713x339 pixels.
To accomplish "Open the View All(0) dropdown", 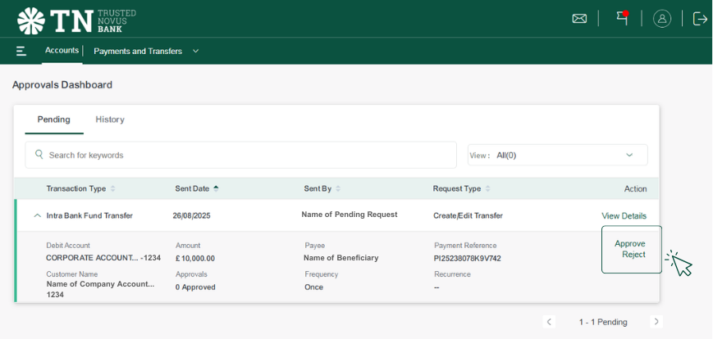I will 558,155.
